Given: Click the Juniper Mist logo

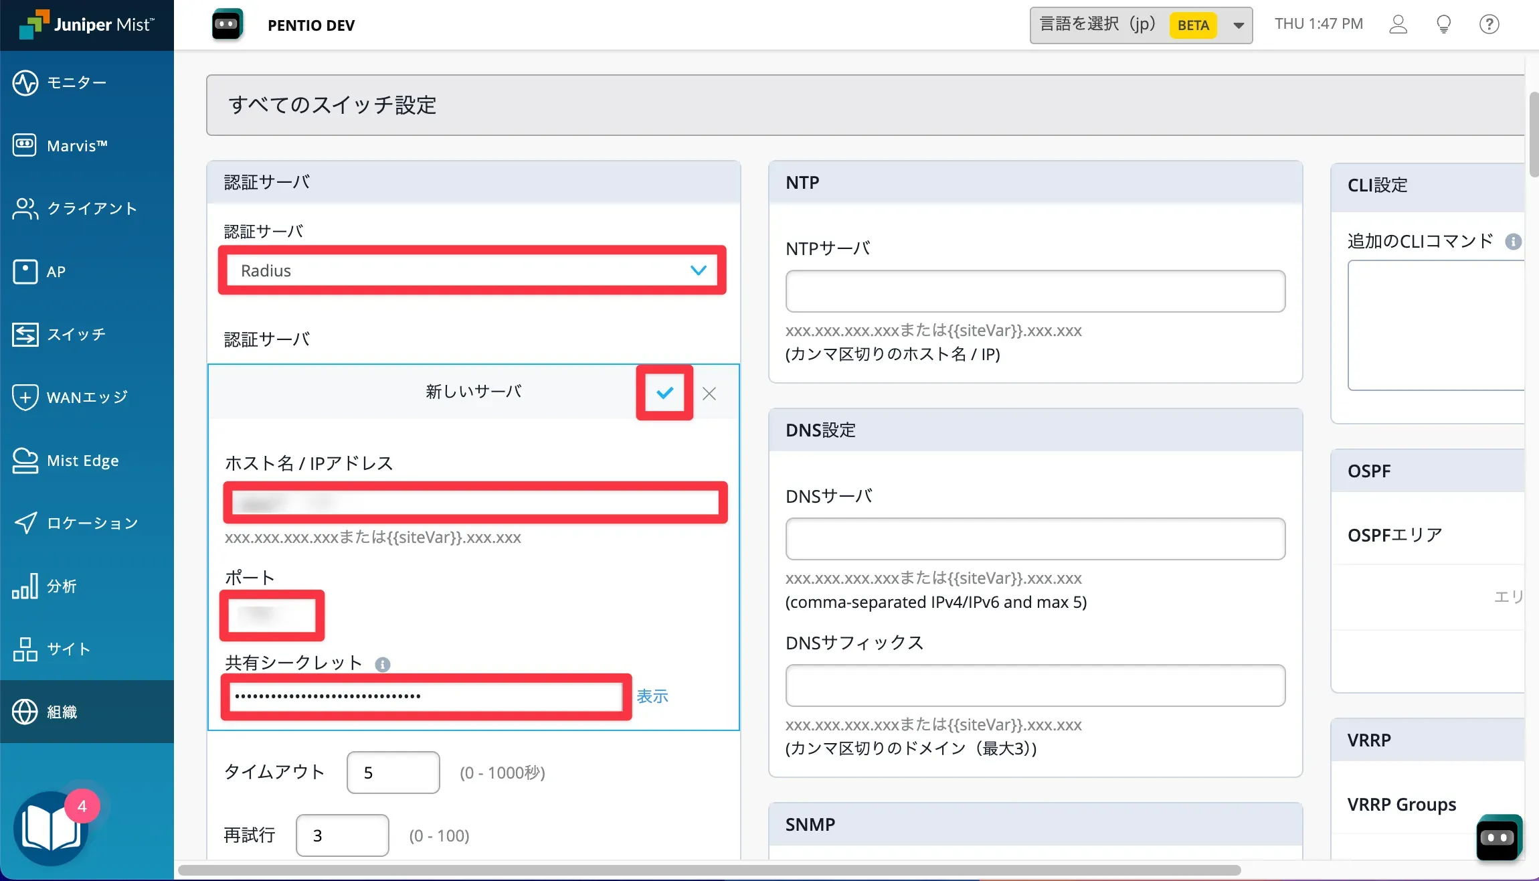Looking at the screenshot, I should (x=87, y=25).
